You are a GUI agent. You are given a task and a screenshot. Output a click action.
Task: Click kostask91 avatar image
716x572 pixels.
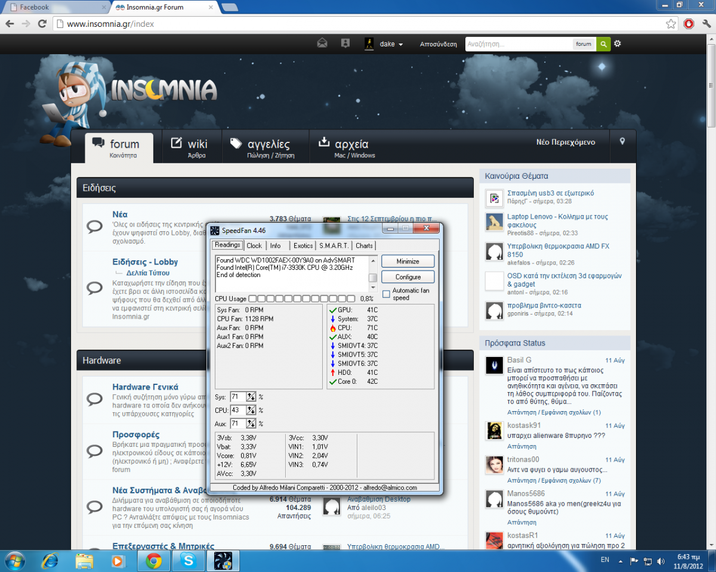click(493, 431)
